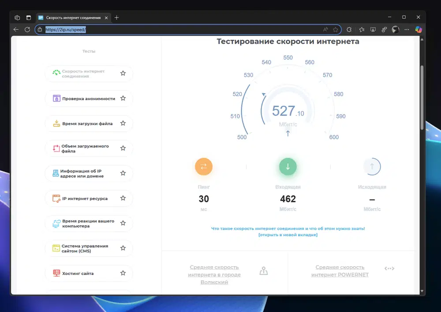Click the green download arrow icon
This screenshot has height=312, width=441.
[288, 167]
